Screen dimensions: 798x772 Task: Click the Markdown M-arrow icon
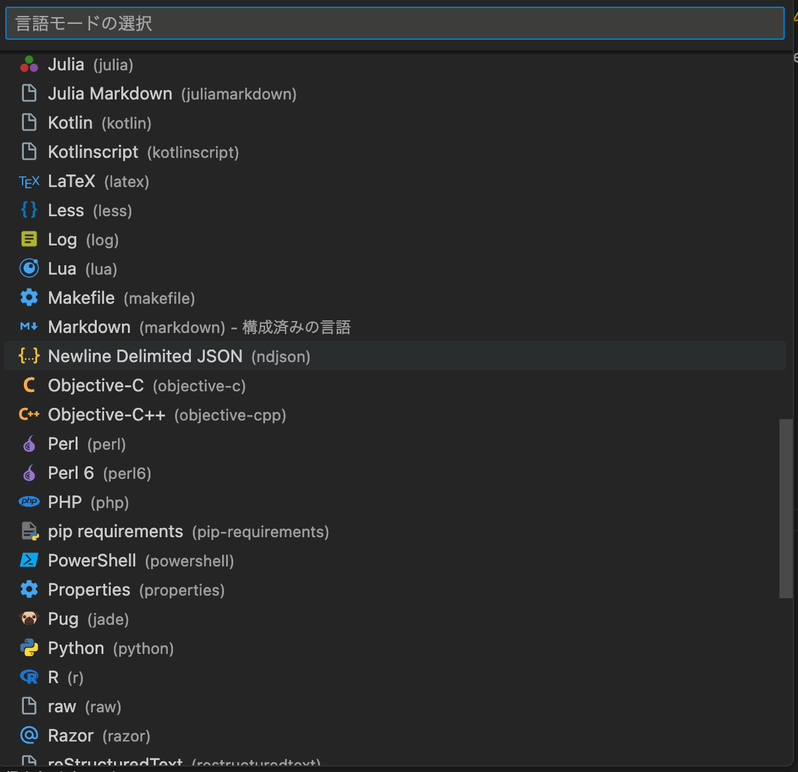(29, 327)
